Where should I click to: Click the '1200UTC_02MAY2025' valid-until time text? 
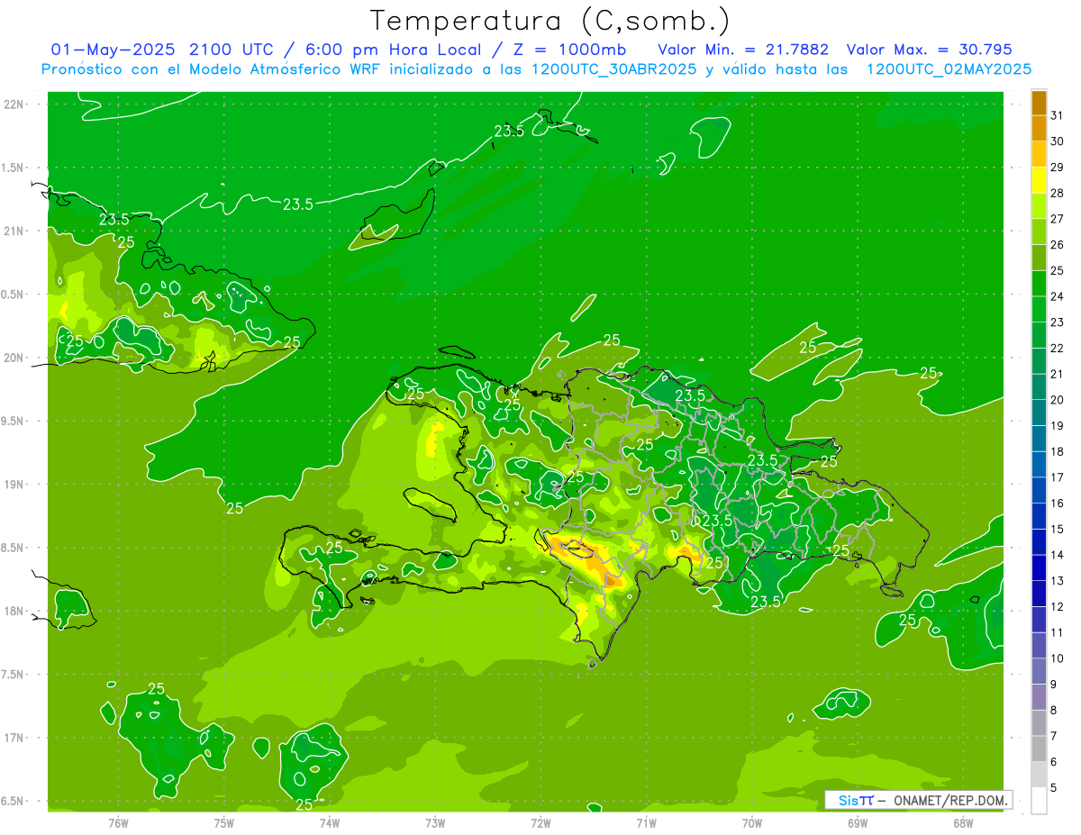(949, 68)
